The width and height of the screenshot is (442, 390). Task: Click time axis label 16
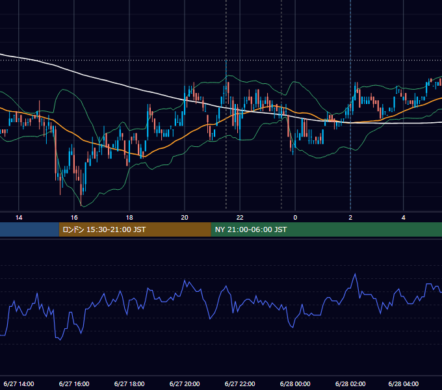74,218
